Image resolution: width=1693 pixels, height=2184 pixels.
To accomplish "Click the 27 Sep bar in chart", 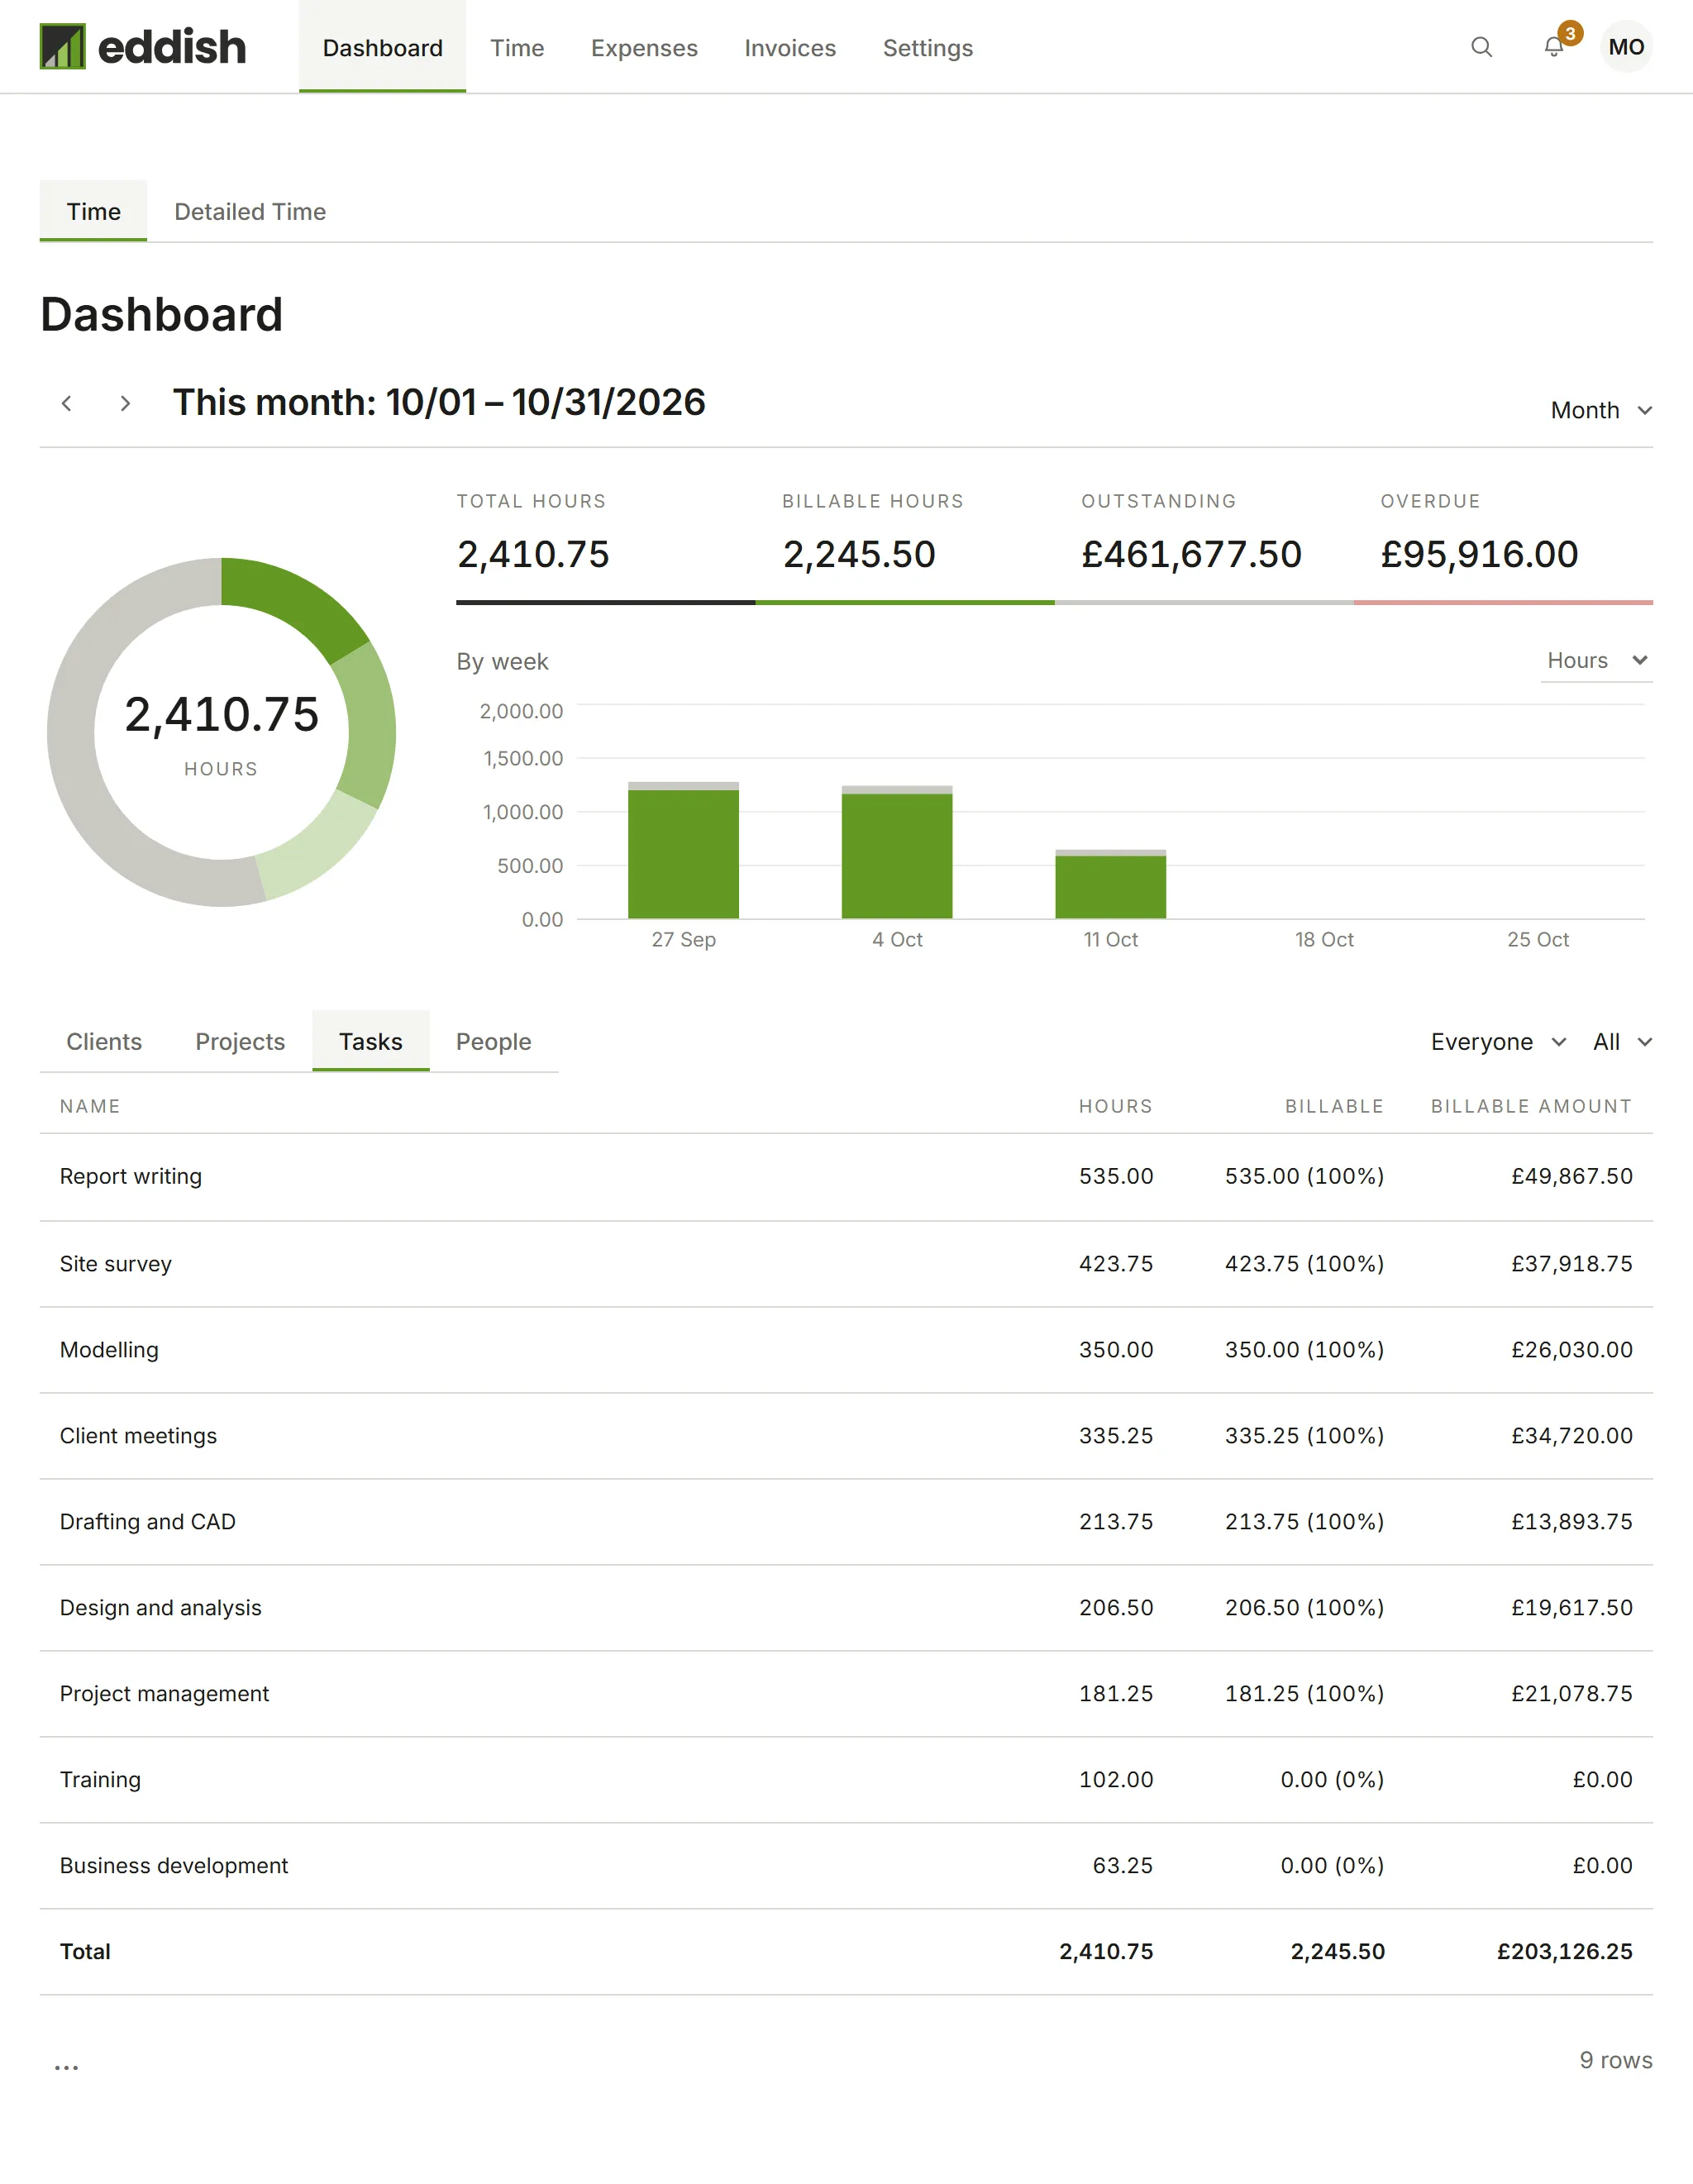I will (x=683, y=850).
